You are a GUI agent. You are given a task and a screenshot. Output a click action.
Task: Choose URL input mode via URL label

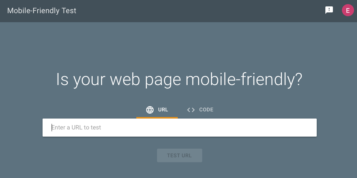[x=163, y=110]
